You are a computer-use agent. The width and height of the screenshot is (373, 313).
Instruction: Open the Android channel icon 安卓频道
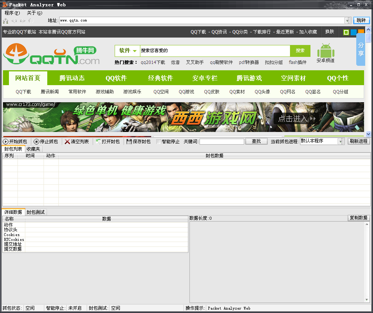326,53
